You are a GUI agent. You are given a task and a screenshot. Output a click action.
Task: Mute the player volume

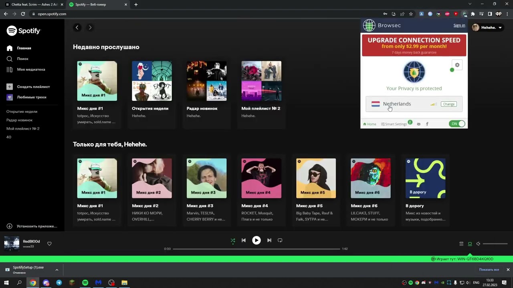478,244
